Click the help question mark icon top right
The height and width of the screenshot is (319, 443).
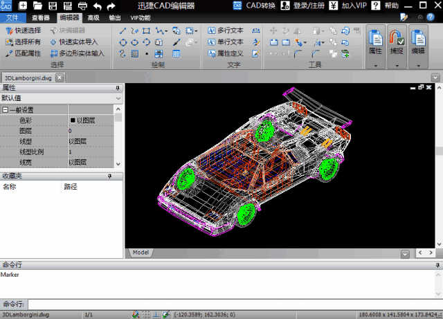click(431, 17)
